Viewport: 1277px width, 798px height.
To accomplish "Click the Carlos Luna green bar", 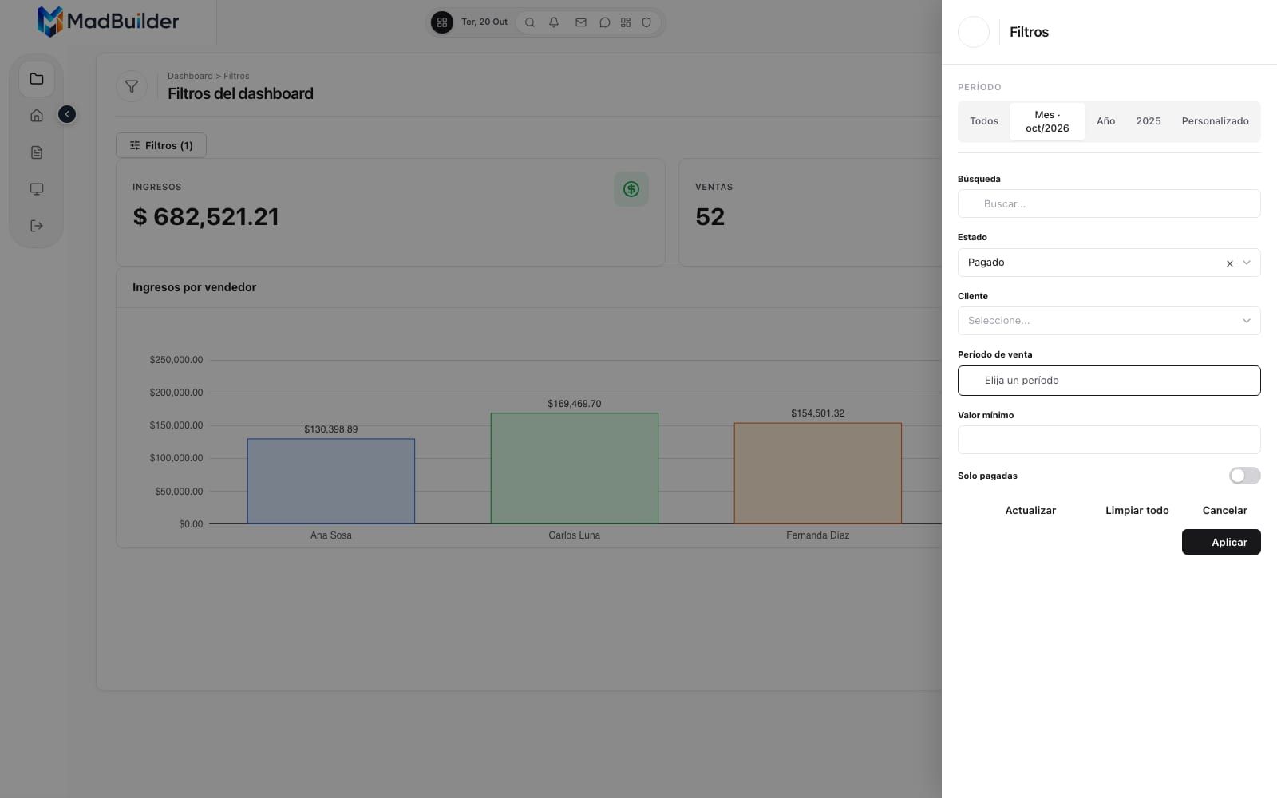I will coord(575,468).
